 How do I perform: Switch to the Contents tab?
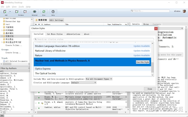(157, 24)
